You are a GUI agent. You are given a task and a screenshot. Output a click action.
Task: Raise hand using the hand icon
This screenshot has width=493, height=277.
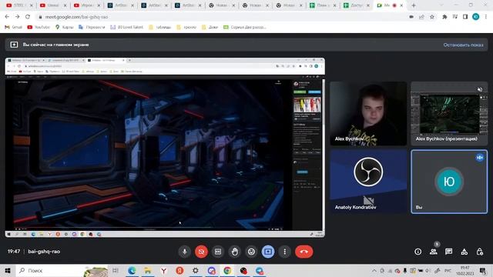(234, 252)
